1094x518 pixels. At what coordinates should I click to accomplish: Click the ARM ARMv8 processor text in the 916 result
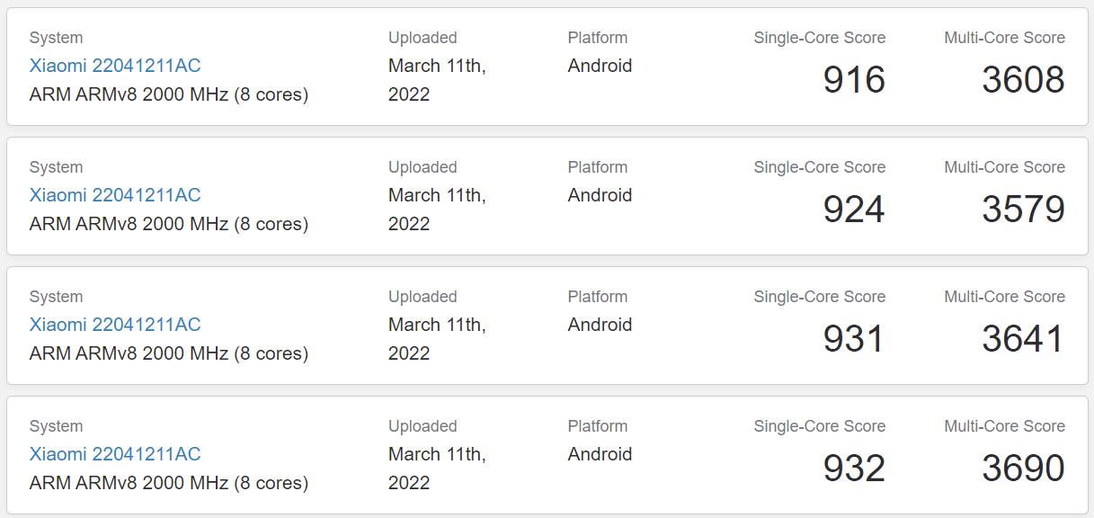pyautogui.click(x=169, y=94)
